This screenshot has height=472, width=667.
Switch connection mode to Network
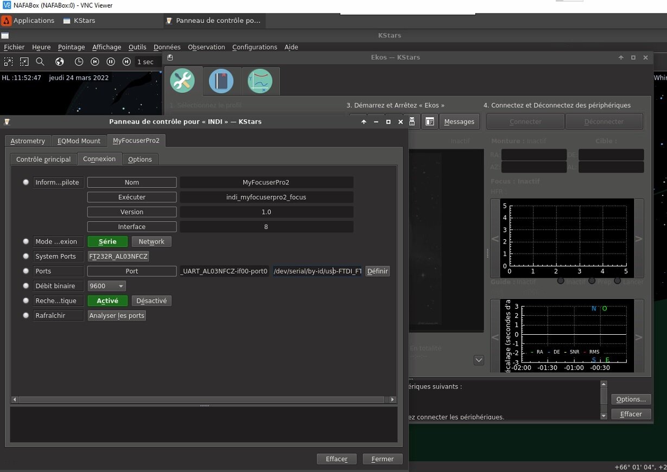click(x=151, y=241)
